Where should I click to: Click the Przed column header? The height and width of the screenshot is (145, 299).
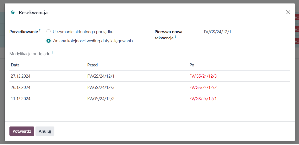pyautogui.click(x=93, y=65)
